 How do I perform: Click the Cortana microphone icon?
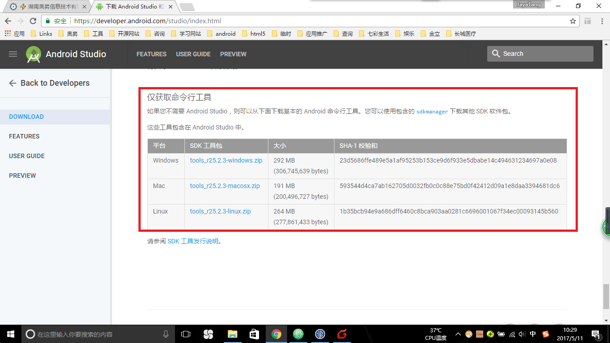[166, 334]
